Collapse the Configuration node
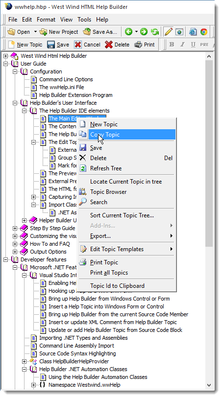Screen dimensions: 222x398 tap(15, 72)
